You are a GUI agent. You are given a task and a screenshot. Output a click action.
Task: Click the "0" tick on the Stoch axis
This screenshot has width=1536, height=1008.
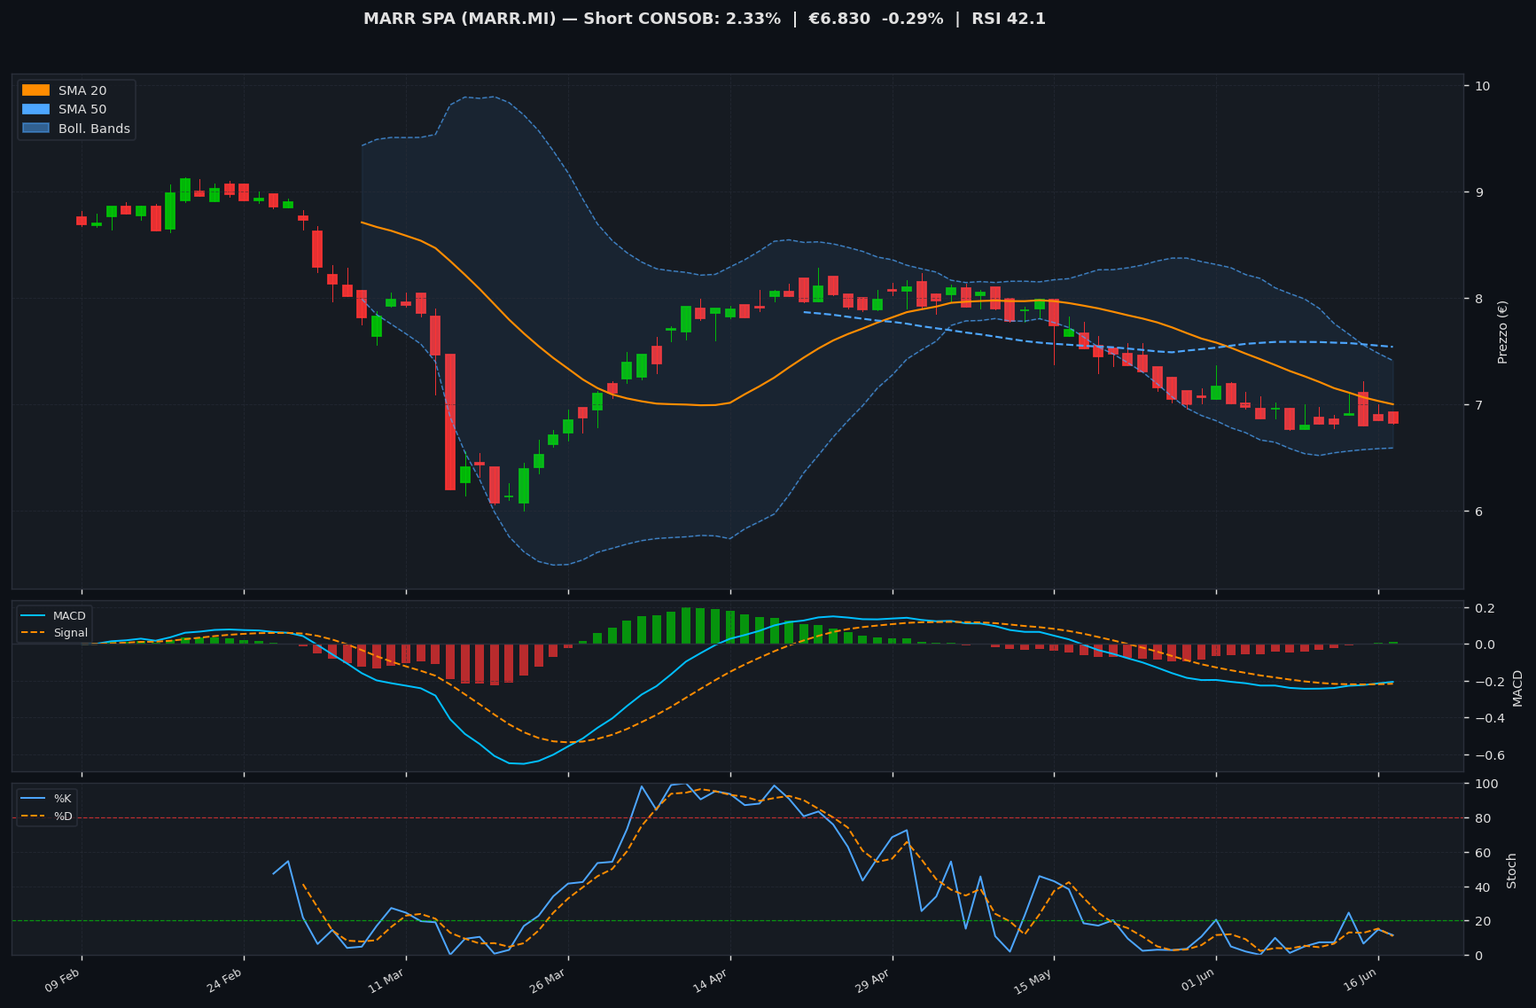(1478, 956)
